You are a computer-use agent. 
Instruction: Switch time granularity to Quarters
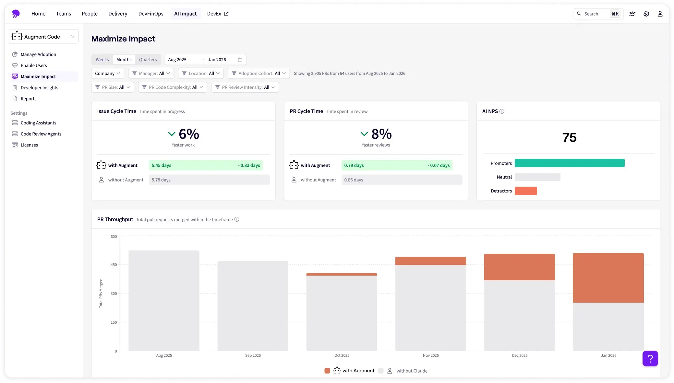[148, 60]
